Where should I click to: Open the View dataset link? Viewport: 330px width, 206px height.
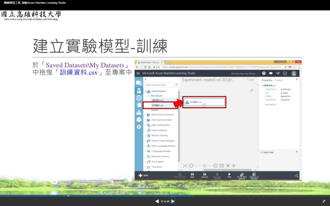pos(270,104)
